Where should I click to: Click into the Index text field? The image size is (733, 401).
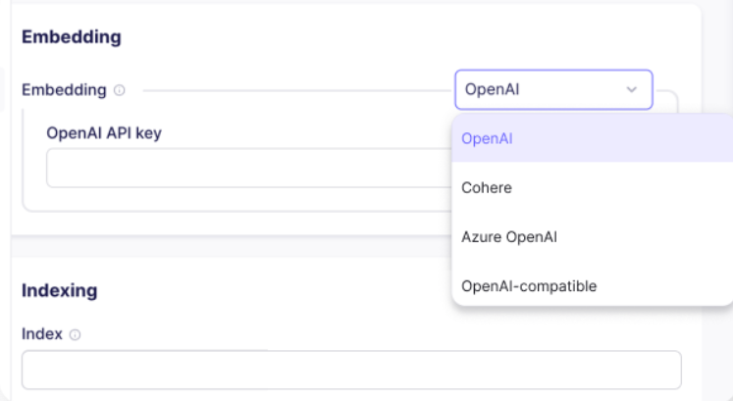click(x=351, y=370)
